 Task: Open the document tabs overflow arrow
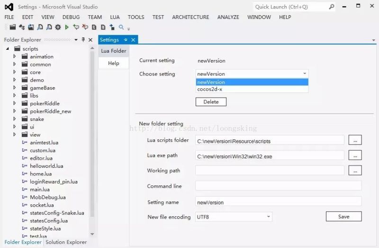374,40
